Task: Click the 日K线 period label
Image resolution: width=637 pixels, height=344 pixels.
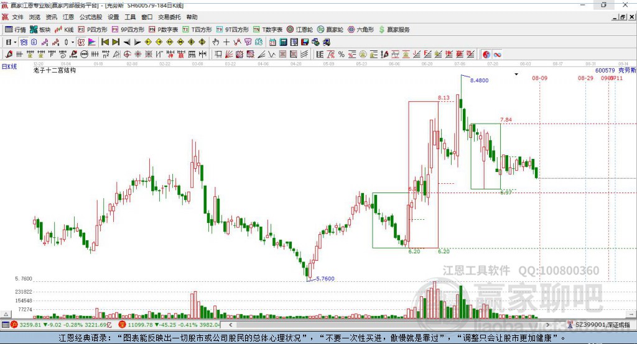Action: [9, 66]
